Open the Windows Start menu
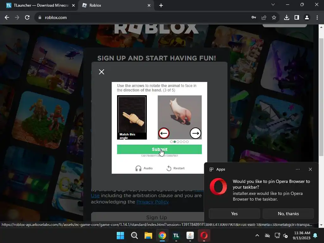 point(120,235)
